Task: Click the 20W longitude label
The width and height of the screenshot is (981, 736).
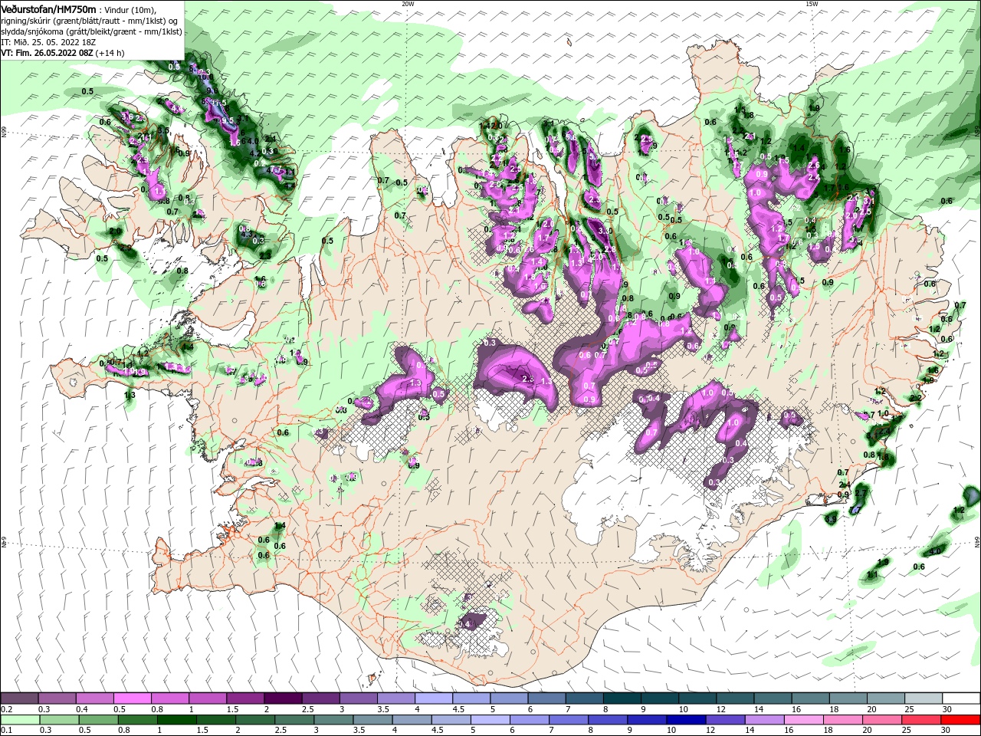Action: coord(408,3)
